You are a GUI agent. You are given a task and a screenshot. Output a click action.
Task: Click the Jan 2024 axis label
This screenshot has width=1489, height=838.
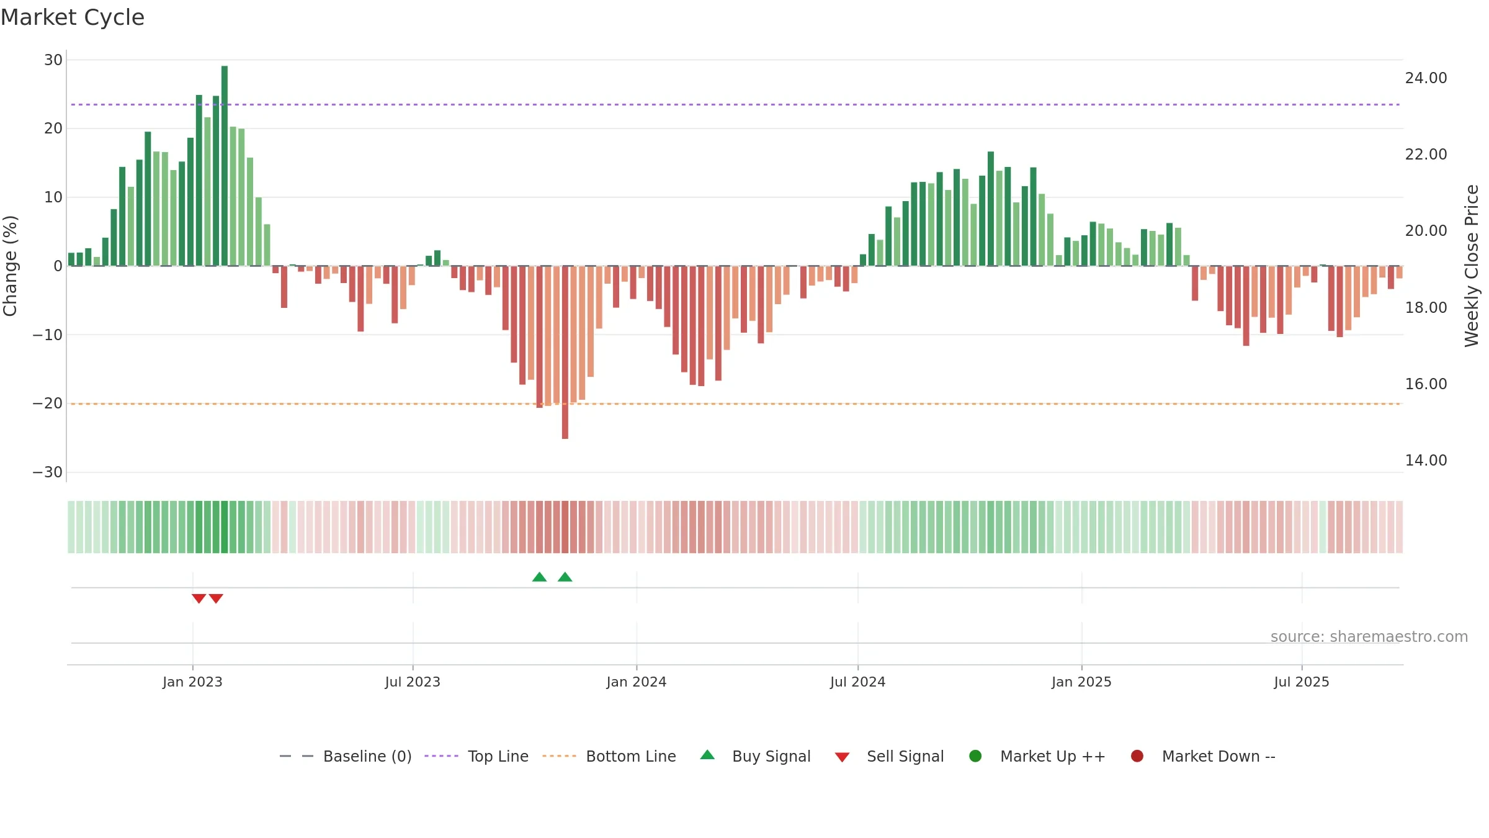(x=637, y=682)
